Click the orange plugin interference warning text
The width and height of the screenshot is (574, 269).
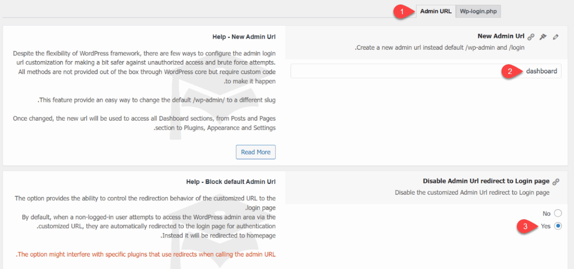146,254
